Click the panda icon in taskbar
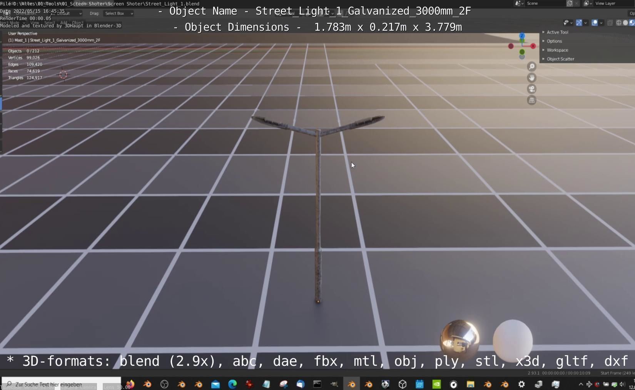 click(x=385, y=384)
